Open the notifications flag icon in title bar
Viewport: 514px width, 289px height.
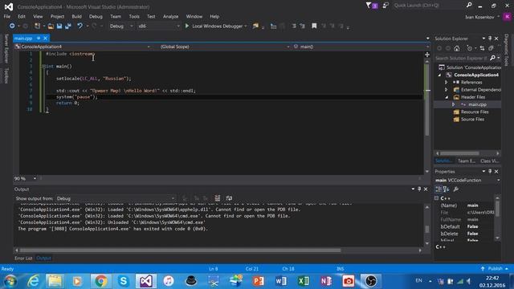369,6
